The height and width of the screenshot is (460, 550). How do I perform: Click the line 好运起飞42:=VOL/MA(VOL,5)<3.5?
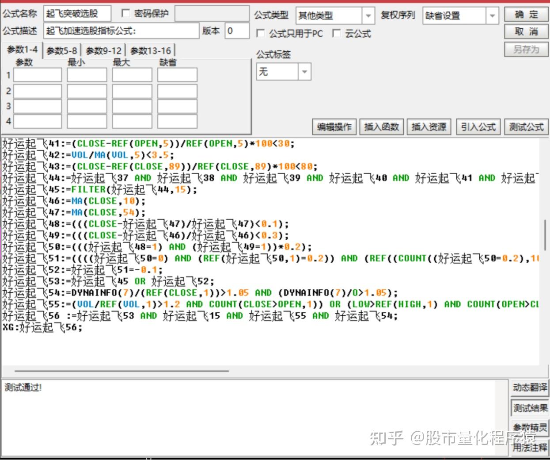[88, 155]
